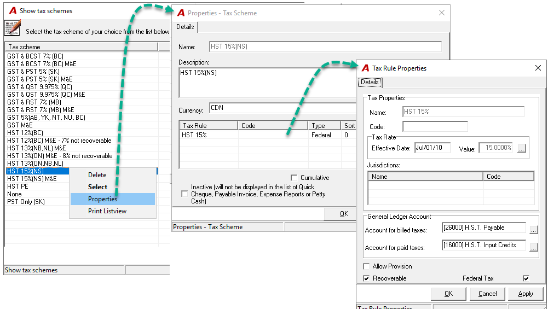
Task: Select HST 13%(NB,NL) M&E scheme
Action: click(x=36, y=148)
